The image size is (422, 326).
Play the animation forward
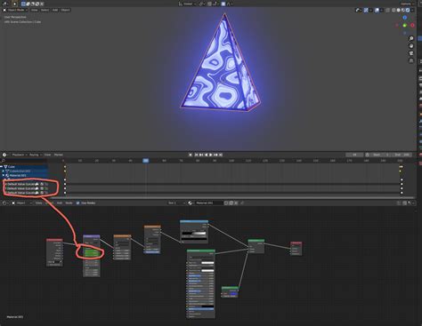211,155
